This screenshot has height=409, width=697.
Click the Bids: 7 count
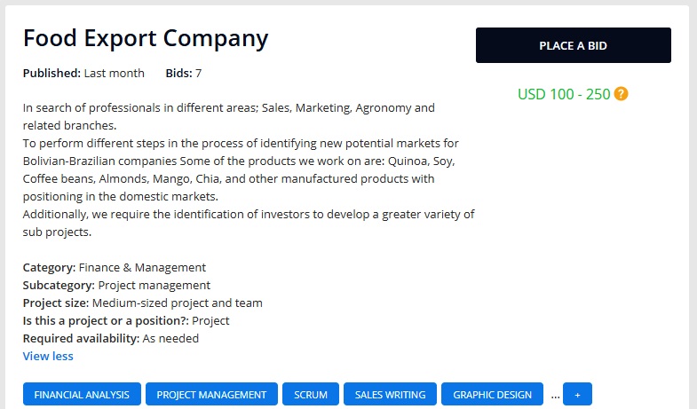[184, 73]
